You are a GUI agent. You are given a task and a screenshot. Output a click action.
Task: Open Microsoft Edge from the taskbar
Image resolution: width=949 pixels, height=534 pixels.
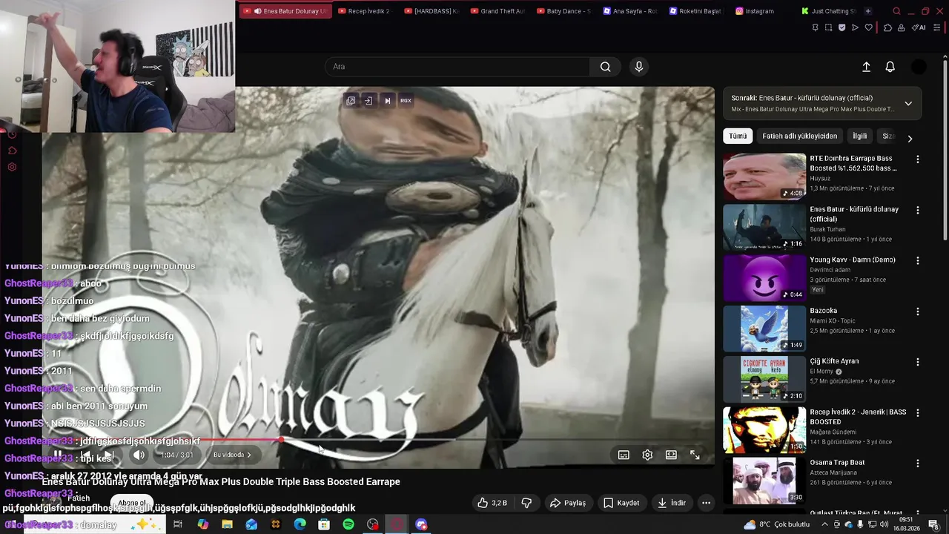(300, 524)
